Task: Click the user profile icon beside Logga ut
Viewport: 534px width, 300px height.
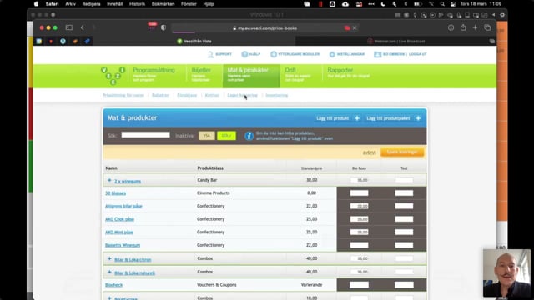Action: 377,54
